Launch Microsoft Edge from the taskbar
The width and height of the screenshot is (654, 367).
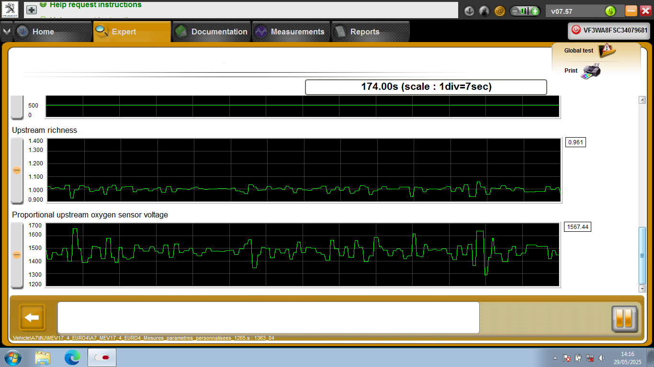72,357
